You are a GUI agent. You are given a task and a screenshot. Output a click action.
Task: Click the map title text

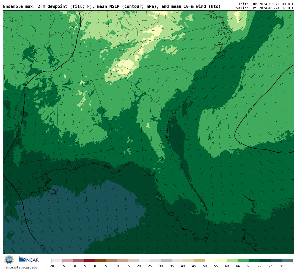coord(112,6)
